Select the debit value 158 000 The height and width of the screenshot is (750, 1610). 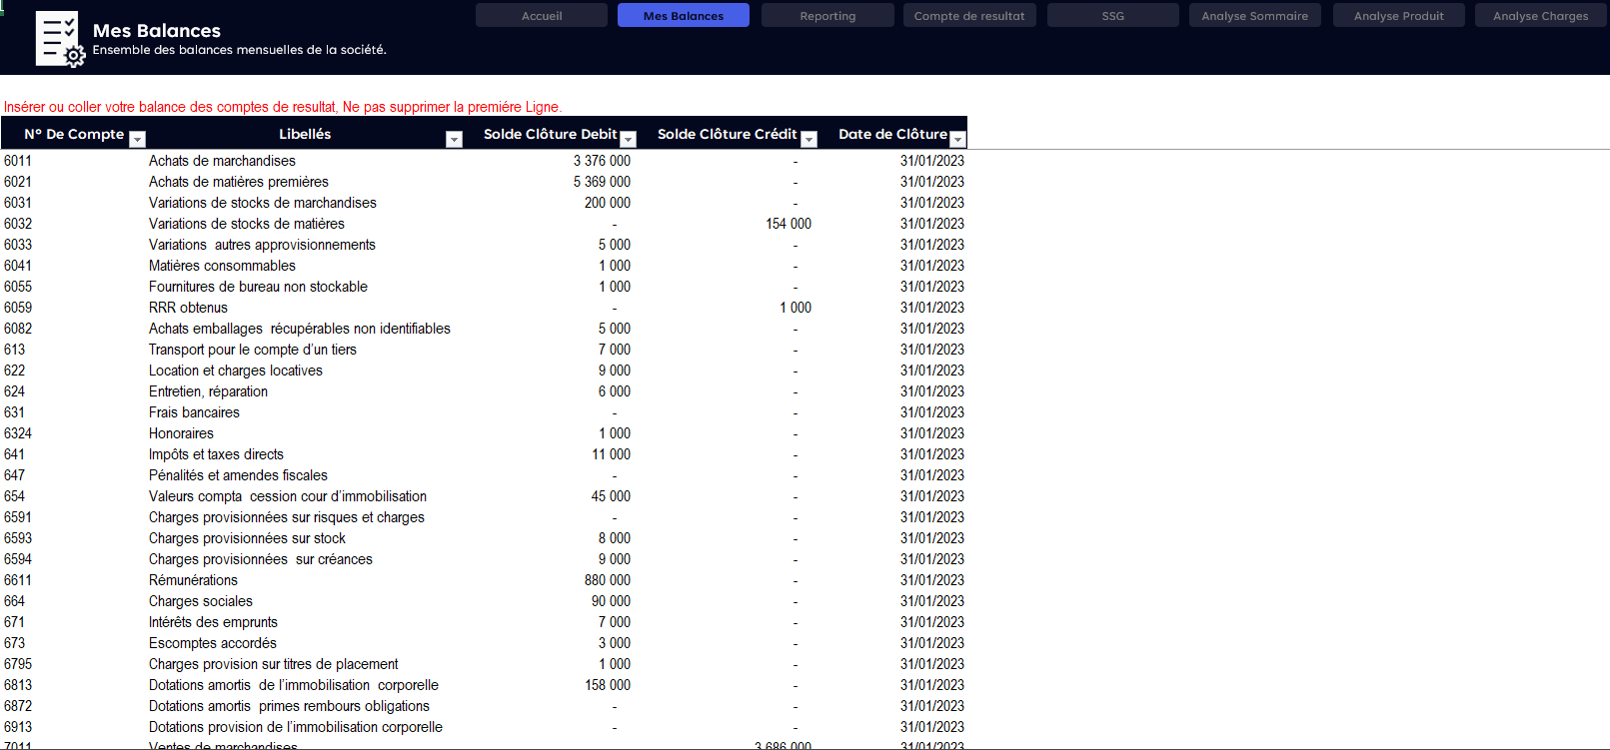tap(608, 685)
